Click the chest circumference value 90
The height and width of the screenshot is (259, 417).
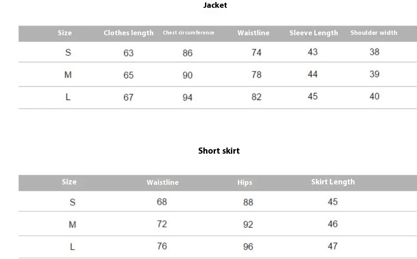click(187, 75)
